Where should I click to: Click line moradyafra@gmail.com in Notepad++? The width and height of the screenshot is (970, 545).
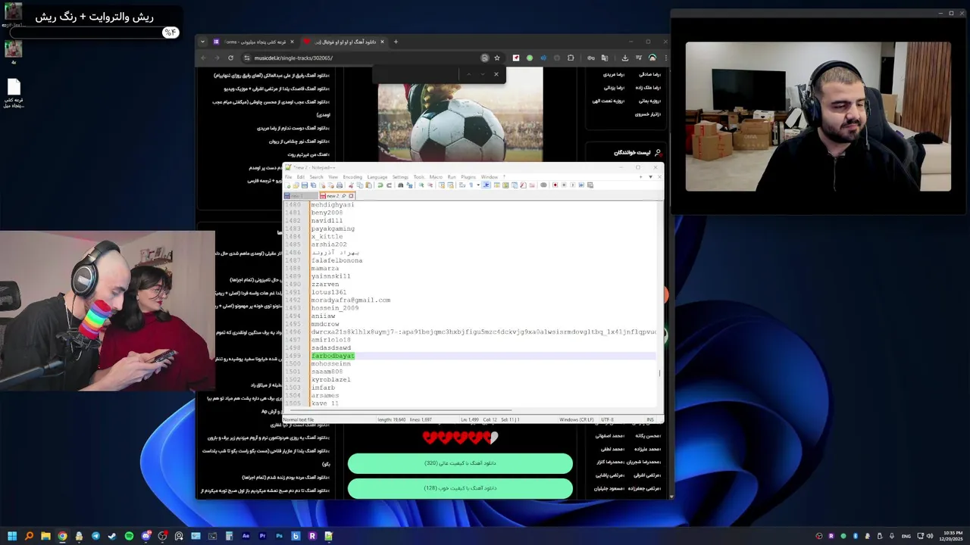click(x=350, y=300)
